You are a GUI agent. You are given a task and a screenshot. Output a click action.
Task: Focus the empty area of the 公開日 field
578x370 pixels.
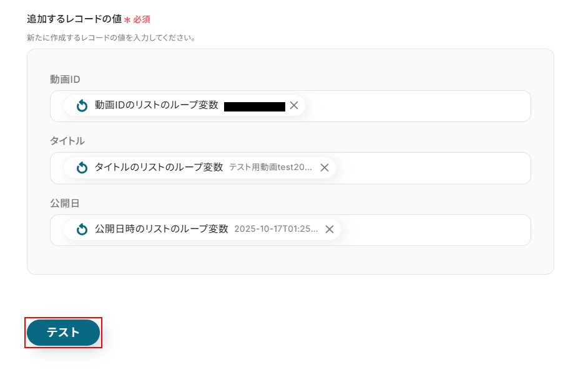pyautogui.click(x=437, y=230)
